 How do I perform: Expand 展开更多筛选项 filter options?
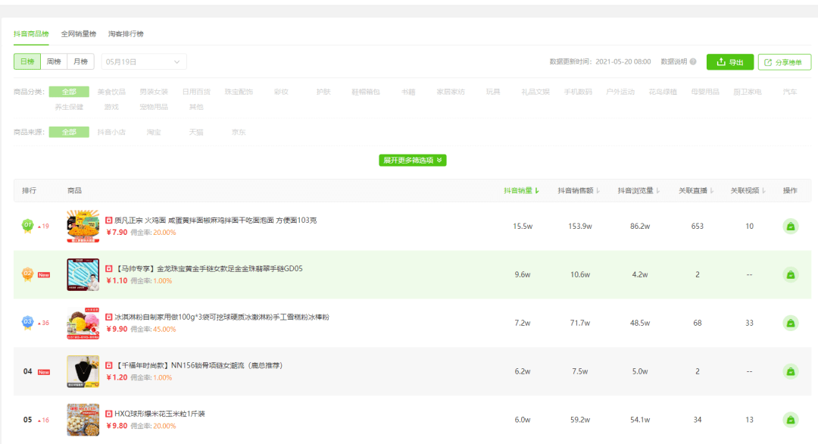point(414,161)
